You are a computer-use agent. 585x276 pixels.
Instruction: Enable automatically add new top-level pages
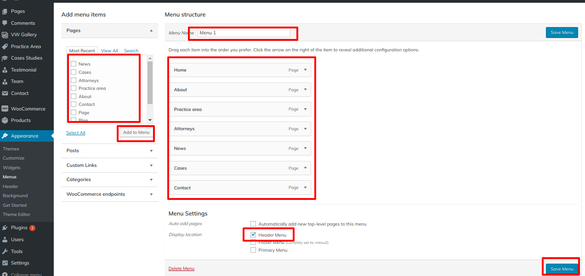(253, 224)
